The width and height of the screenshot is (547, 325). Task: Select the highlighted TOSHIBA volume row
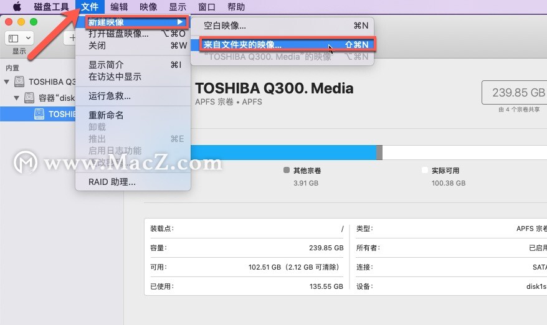[x=37, y=114]
